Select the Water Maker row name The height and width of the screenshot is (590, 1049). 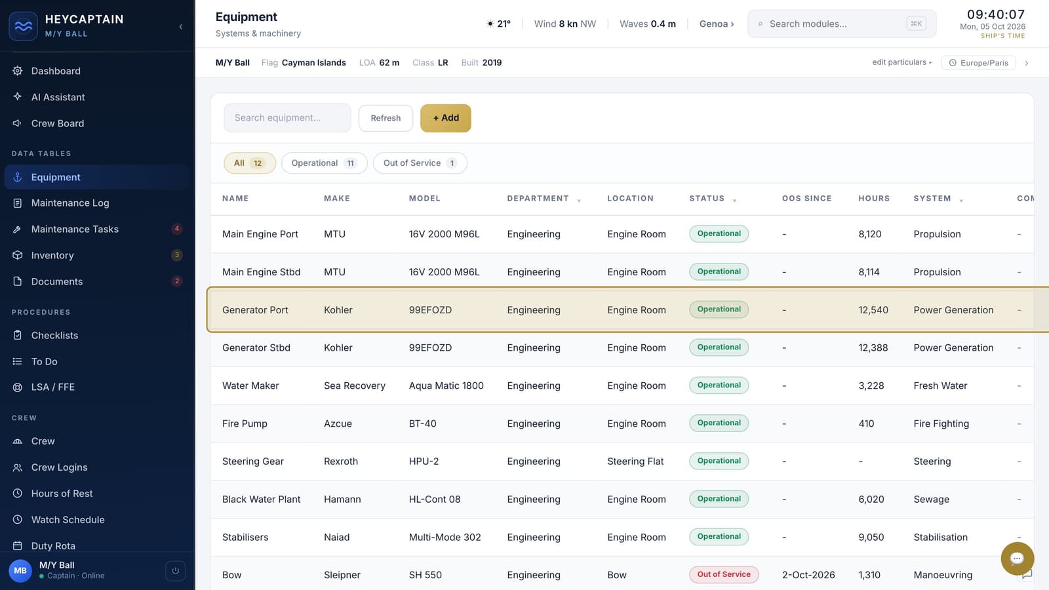click(x=250, y=385)
